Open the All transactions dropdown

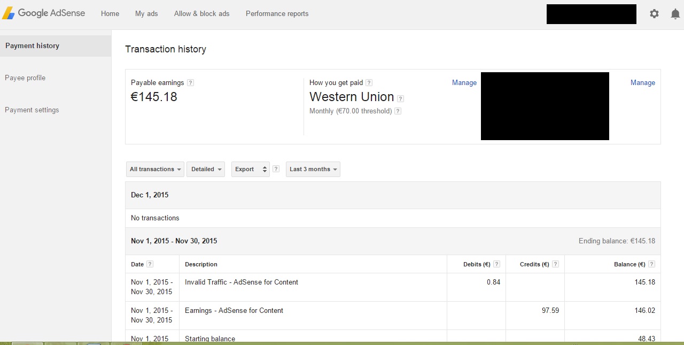[155, 169]
